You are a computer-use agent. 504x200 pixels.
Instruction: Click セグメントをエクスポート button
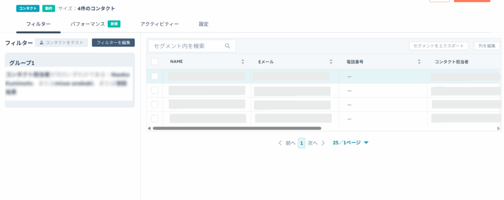pos(439,46)
